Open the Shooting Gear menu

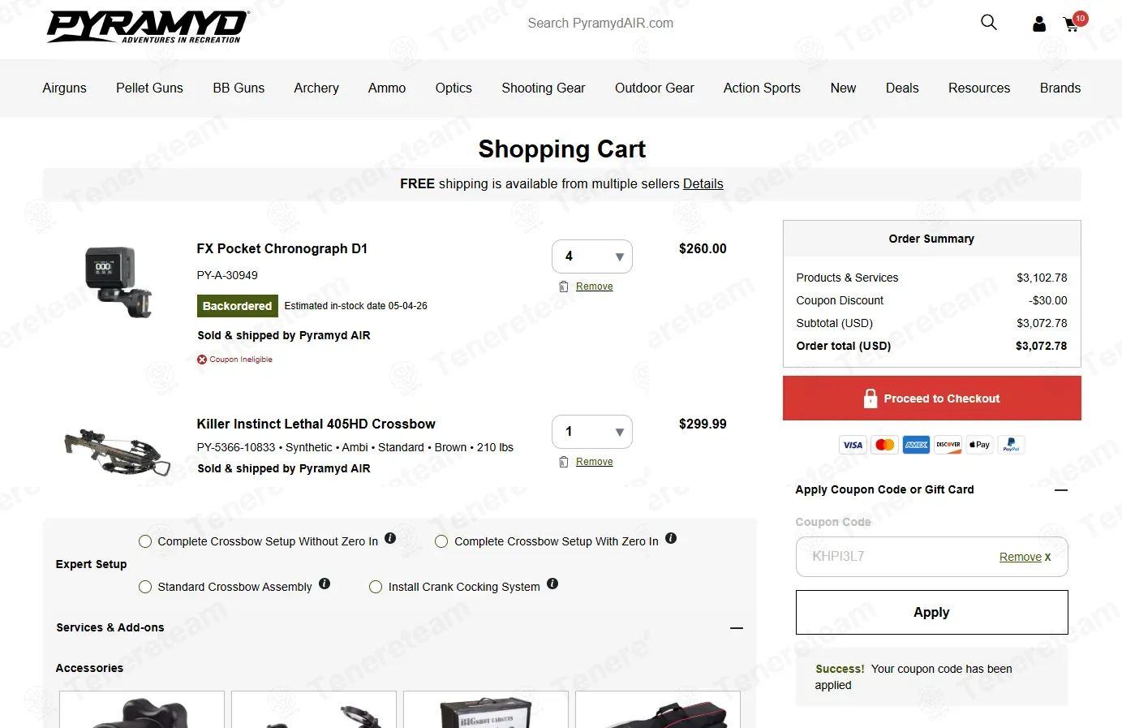[544, 88]
